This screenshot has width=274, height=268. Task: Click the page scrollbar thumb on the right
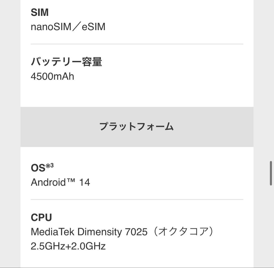click(271, 173)
